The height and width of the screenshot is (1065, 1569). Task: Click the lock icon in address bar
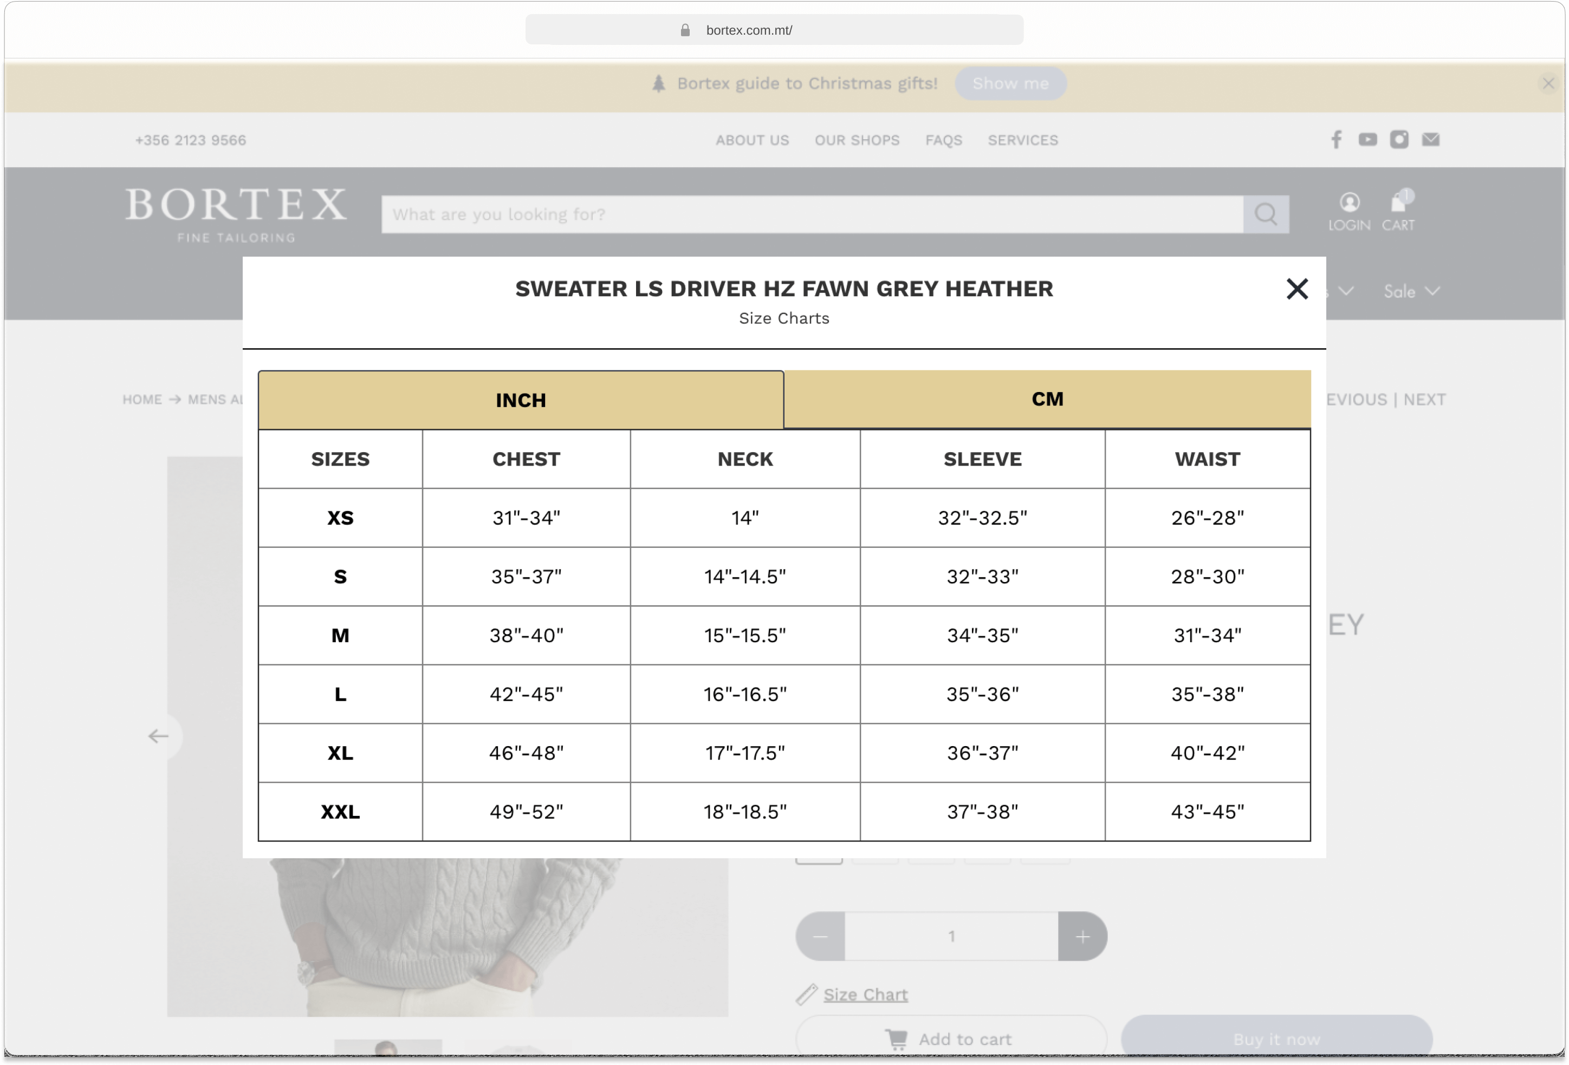tap(685, 30)
